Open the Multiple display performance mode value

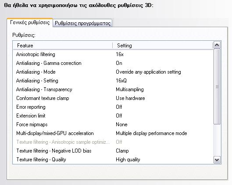click(151, 133)
